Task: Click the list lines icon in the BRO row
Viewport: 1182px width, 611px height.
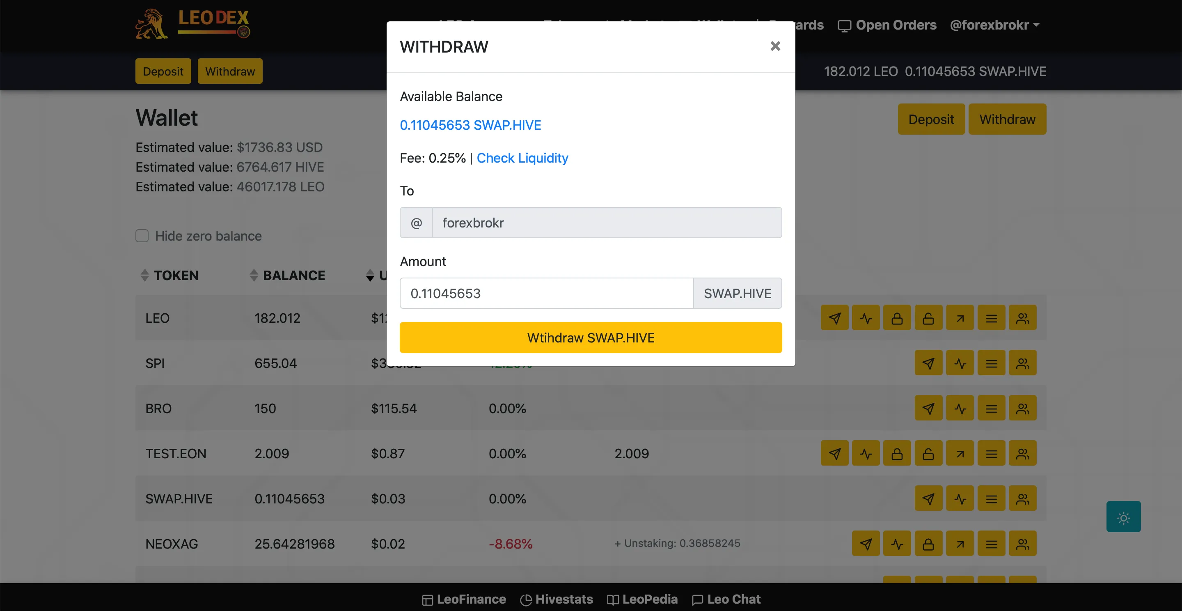Action: 991,408
